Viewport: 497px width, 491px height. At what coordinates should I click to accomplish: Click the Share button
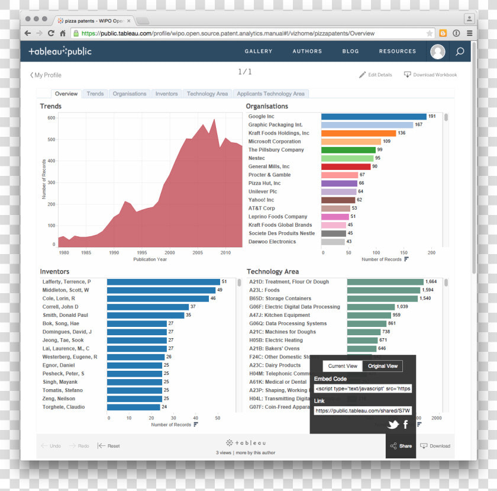pos(401,446)
